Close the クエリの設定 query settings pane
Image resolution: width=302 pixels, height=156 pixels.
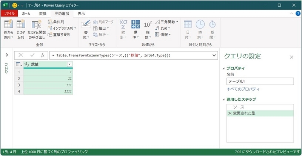(291, 57)
